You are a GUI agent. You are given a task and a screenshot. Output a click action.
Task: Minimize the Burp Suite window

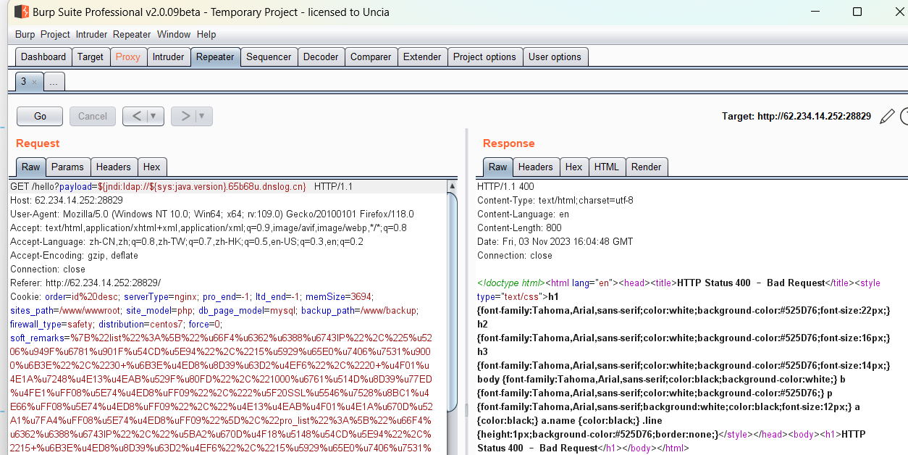pos(815,12)
